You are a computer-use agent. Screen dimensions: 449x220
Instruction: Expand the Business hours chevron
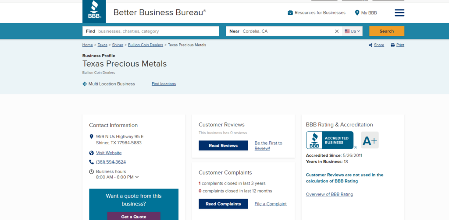137,177
